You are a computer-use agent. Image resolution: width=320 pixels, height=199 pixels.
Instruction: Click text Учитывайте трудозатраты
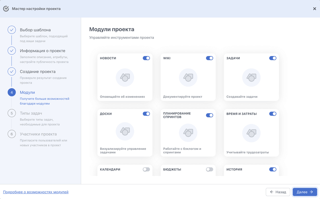(x=248, y=153)
